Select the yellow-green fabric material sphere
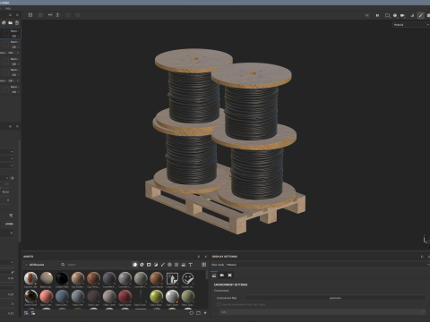The width and height of the screenshot is (430, 322). click(x=156, y=297)
